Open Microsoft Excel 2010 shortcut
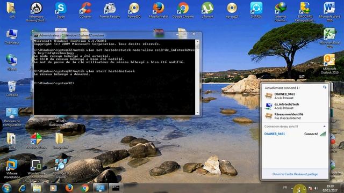 pos(329,38)
